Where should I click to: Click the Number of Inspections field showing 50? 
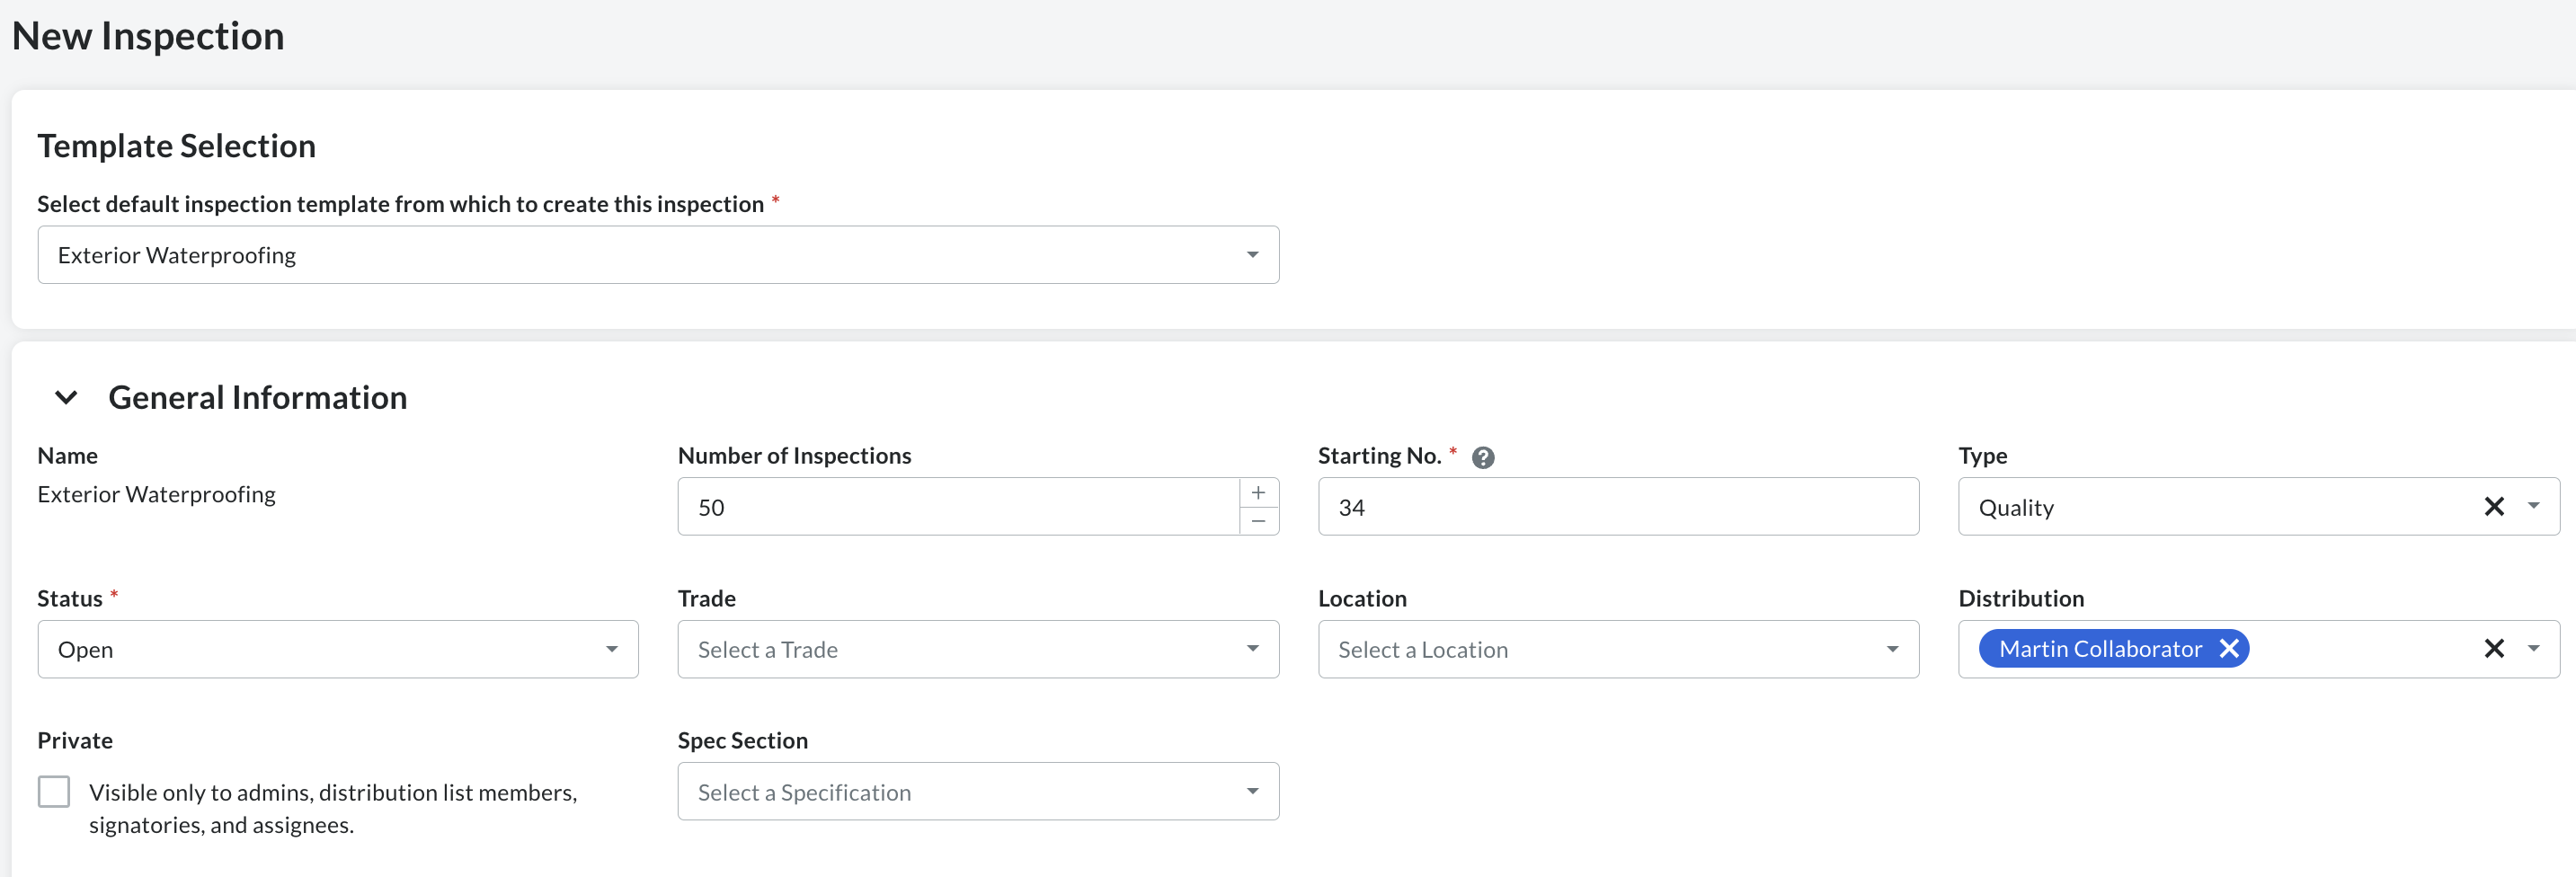click(x=950, y=507)
